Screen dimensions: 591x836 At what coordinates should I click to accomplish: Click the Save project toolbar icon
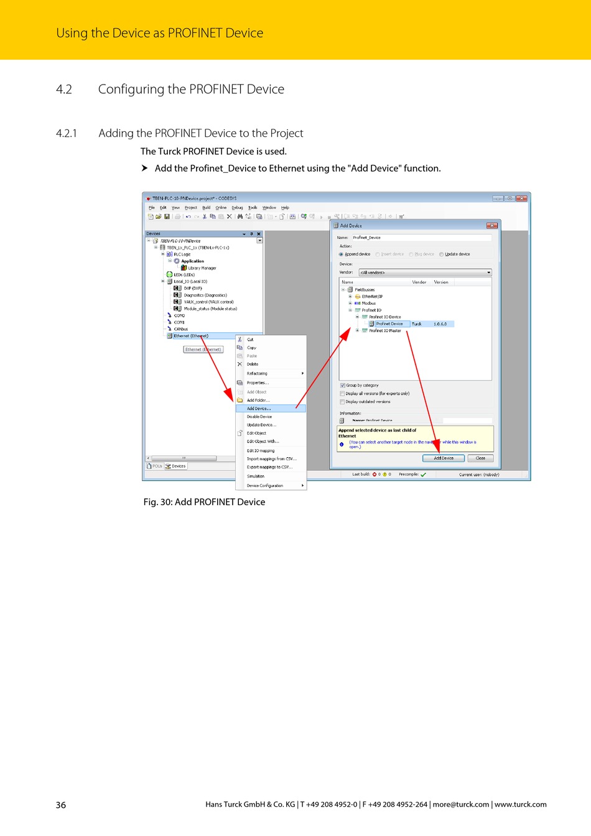click(167, 216)
